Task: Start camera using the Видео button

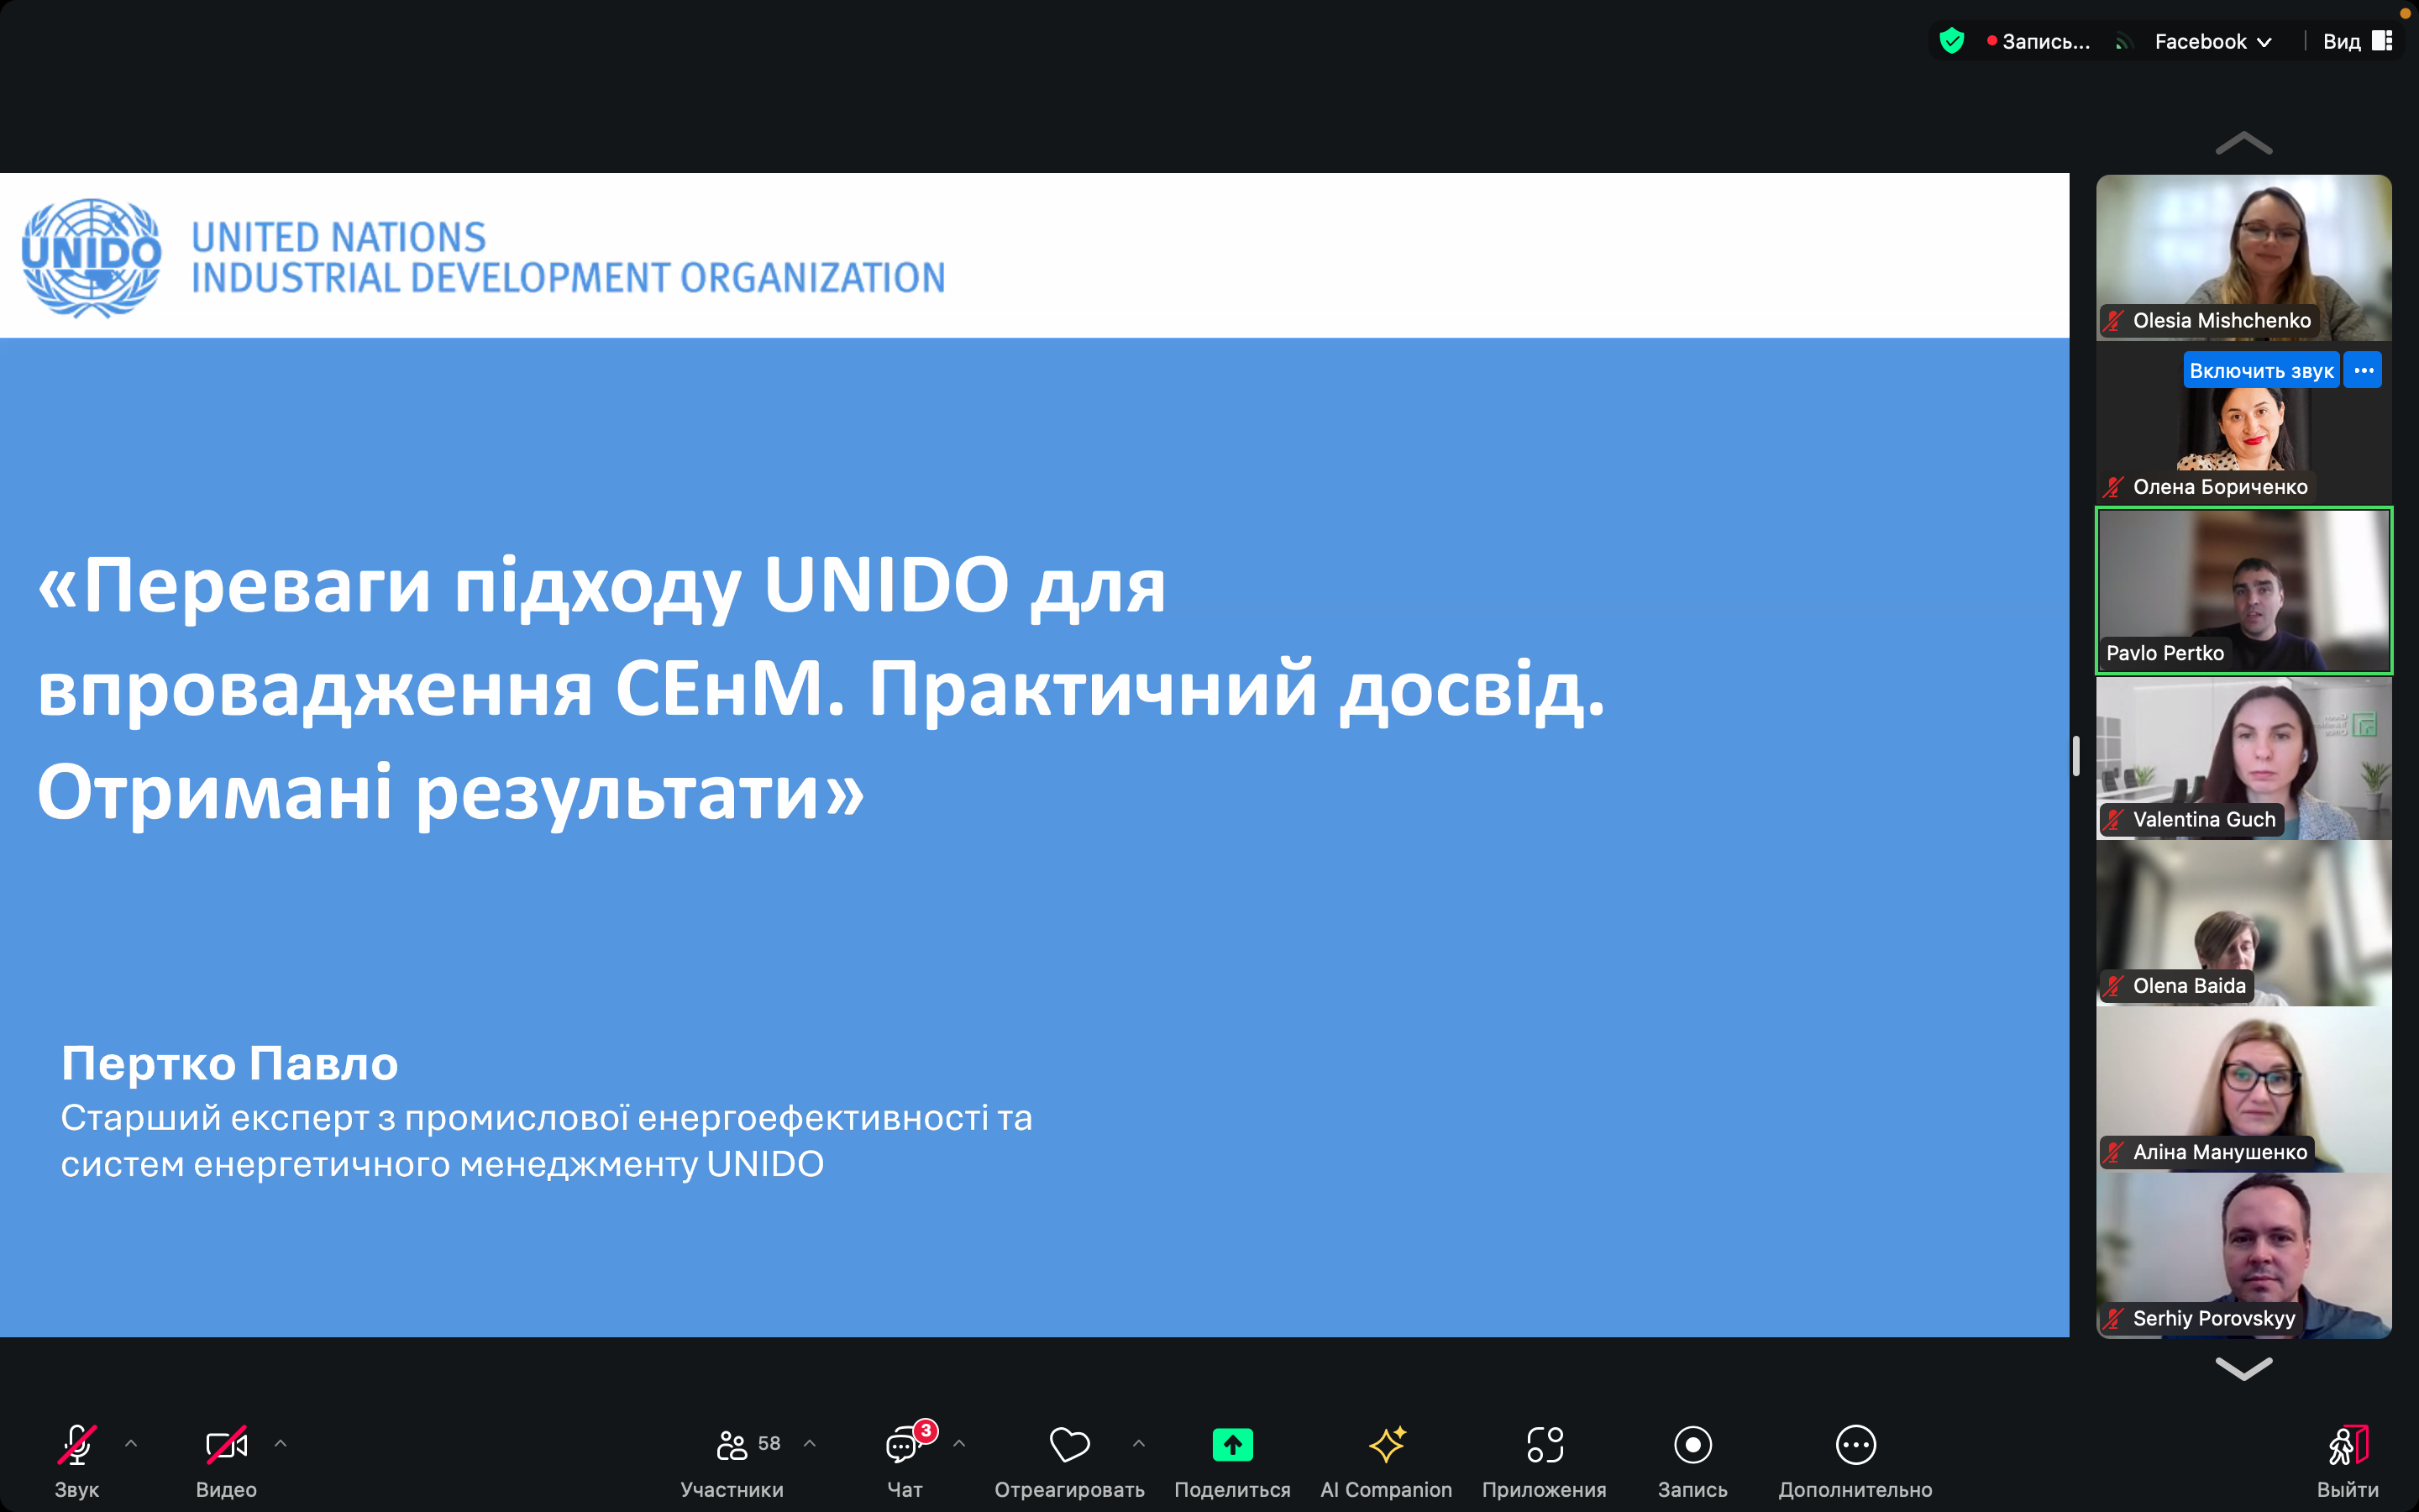Action: pos(226,1460)
